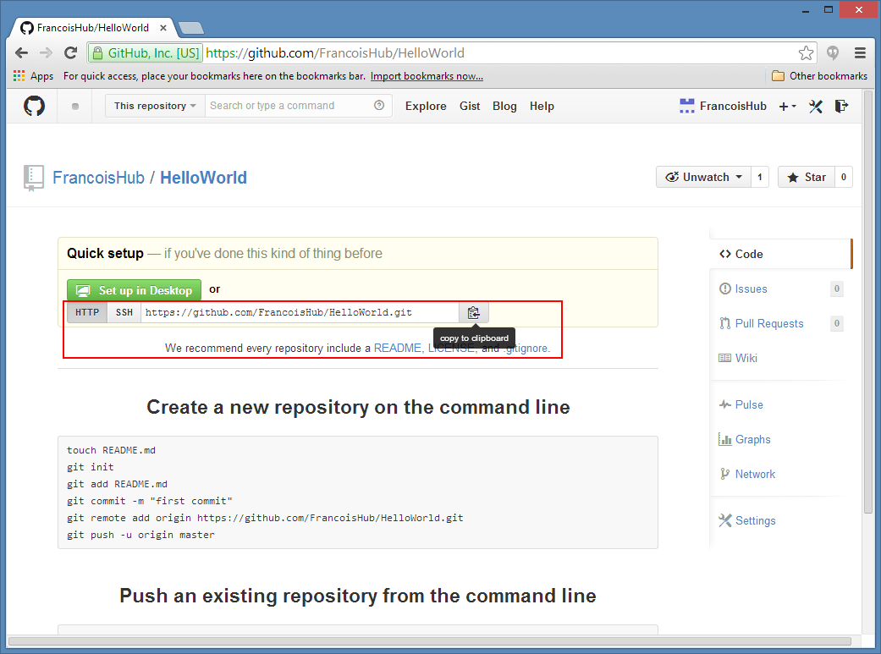Click the git commit first commit line
Image resolution: width=881 pixels, height=654 pixels.
pos(150,501)
